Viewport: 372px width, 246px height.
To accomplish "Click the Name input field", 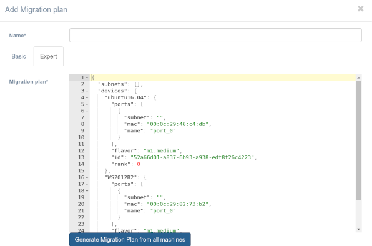I will point(215,36).
